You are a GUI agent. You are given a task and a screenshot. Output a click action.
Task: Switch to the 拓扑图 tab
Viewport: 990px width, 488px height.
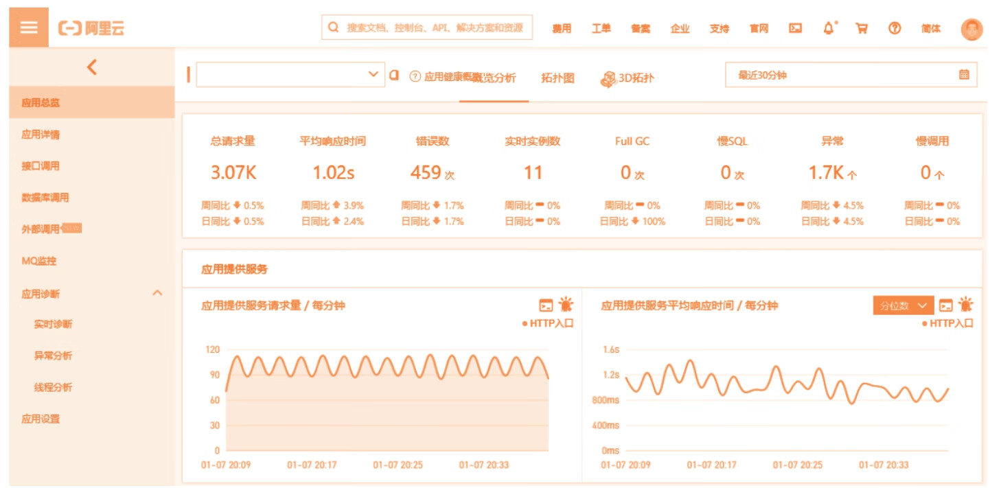[x=557, y=78]
